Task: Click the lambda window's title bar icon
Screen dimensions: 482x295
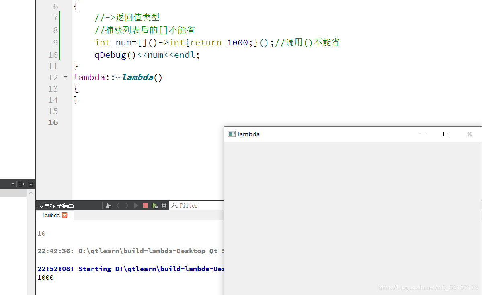Action: [232, 134]
